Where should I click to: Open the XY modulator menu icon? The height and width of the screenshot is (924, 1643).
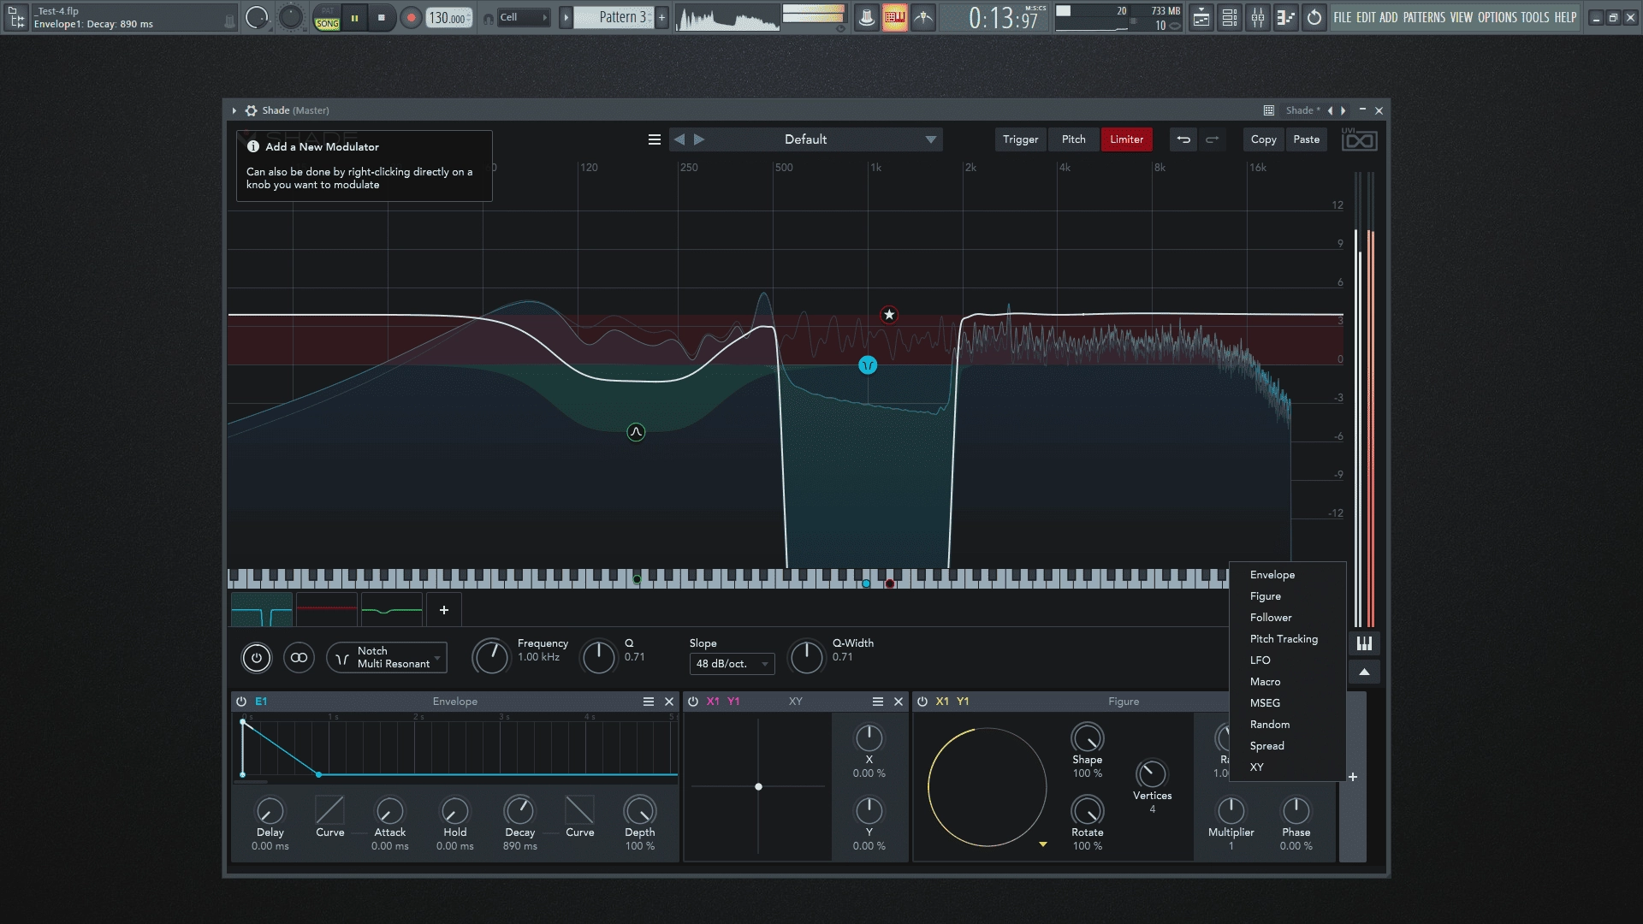click(x=878, y=702)
